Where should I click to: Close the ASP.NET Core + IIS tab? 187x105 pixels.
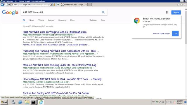coord(86,5)
